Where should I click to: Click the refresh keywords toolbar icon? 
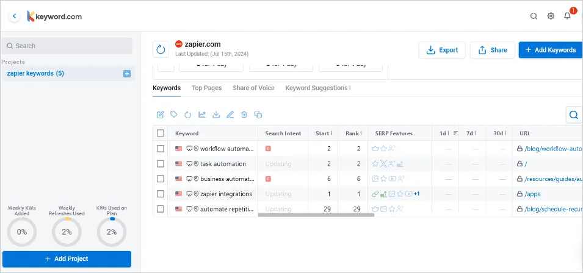pyautogui.click(x=188, y=115)
